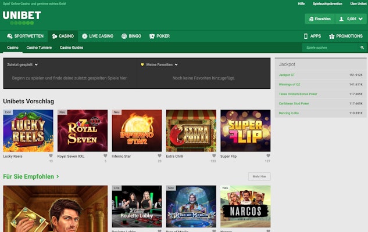
Task: Open the Winnings of OZ jackpot
Action: coord(290,85)
